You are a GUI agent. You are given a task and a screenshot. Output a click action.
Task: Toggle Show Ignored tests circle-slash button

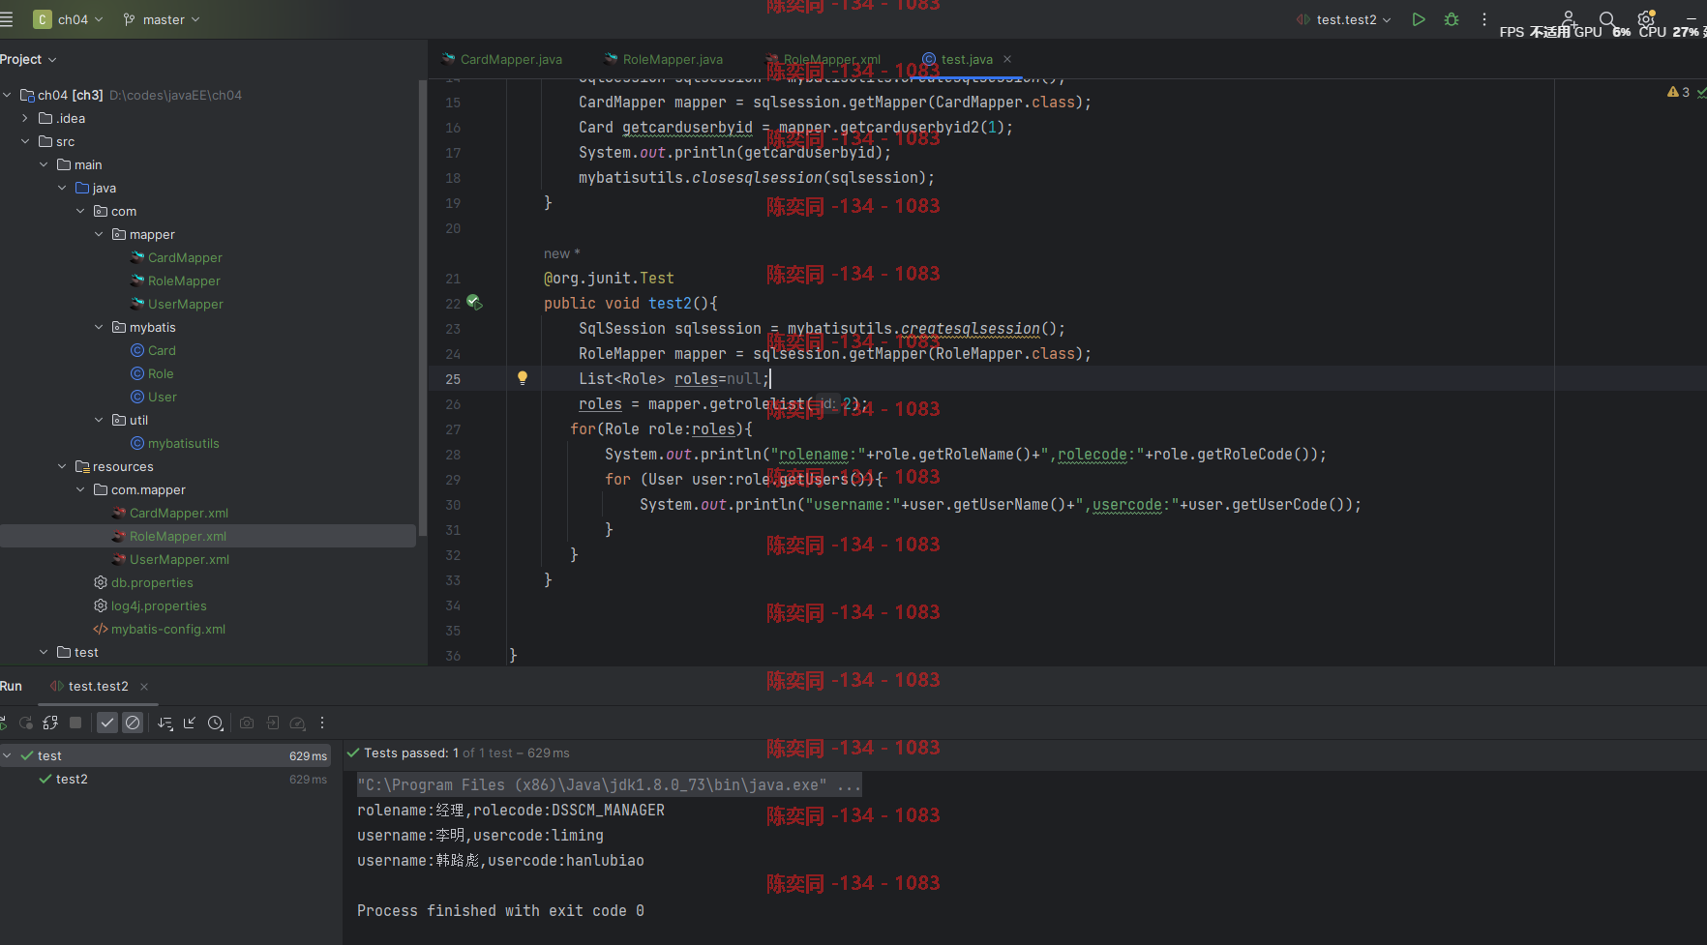[x=133, y=723]
